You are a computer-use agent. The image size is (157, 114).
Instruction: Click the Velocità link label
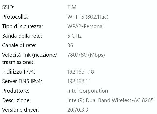[29, 55]
